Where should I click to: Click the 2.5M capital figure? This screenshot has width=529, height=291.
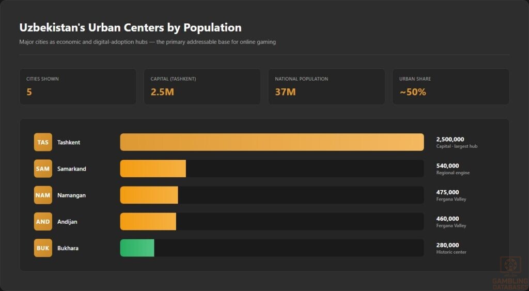click(162, 92)
